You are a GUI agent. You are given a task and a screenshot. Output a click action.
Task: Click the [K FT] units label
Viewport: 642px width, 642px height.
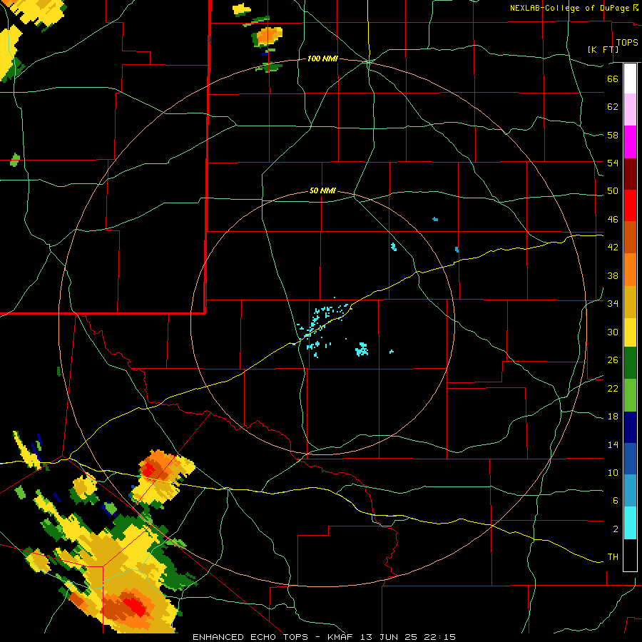pyautogui.click(x=603, y=49)
